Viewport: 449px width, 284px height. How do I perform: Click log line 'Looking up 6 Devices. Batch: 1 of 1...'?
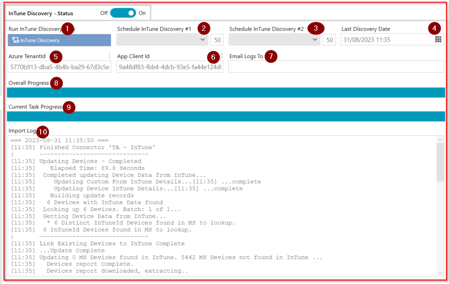click(112, 209)
